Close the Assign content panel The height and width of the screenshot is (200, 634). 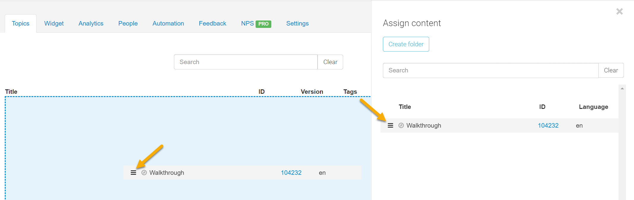[x=619, y=12]
